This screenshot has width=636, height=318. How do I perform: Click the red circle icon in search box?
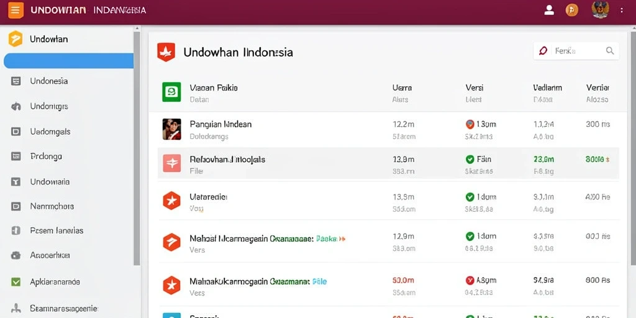click(543, 51)
